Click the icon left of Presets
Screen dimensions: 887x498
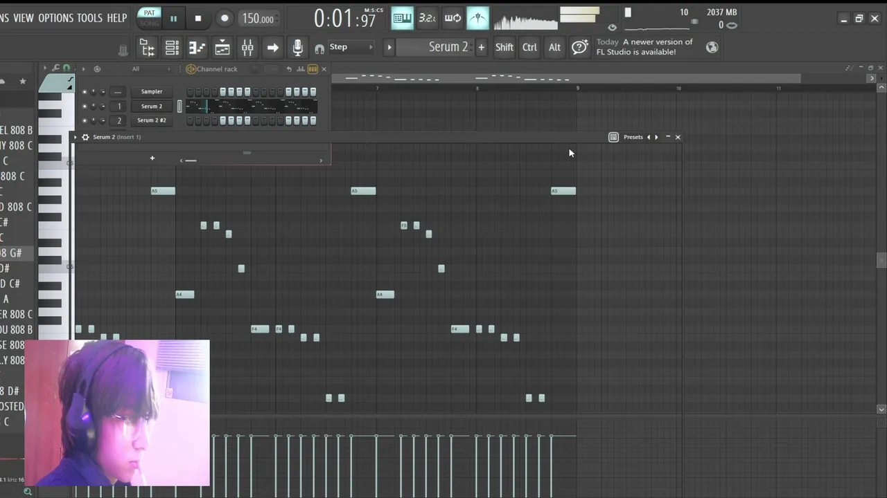coord(613,137)
